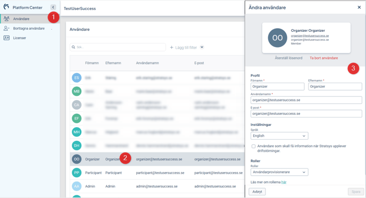Click the PP user avatar
This screenshot has width=366, height=198.
pos(77,173)
